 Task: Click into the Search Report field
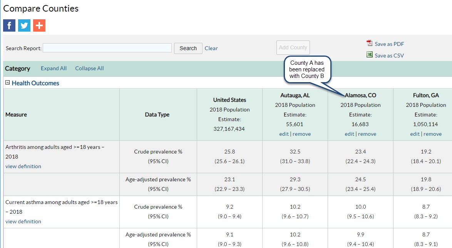pos(107,48)
